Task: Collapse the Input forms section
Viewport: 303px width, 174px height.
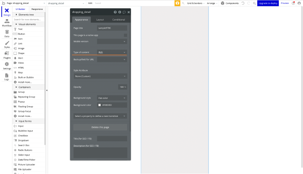Action: click(16, 121)
